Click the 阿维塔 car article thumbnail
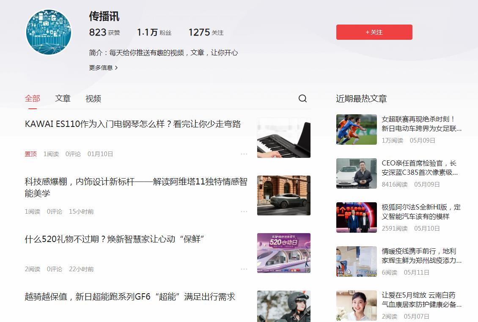The image size is (478, 322). [x=283, y=195]
